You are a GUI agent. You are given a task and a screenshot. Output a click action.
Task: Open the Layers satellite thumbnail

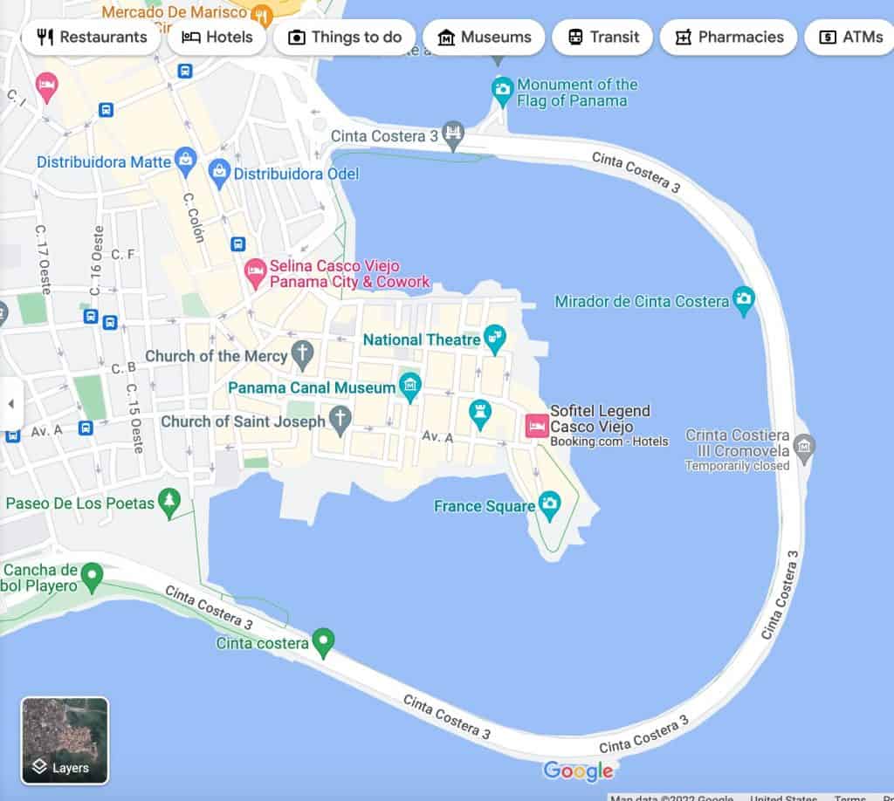coord(65,740)
